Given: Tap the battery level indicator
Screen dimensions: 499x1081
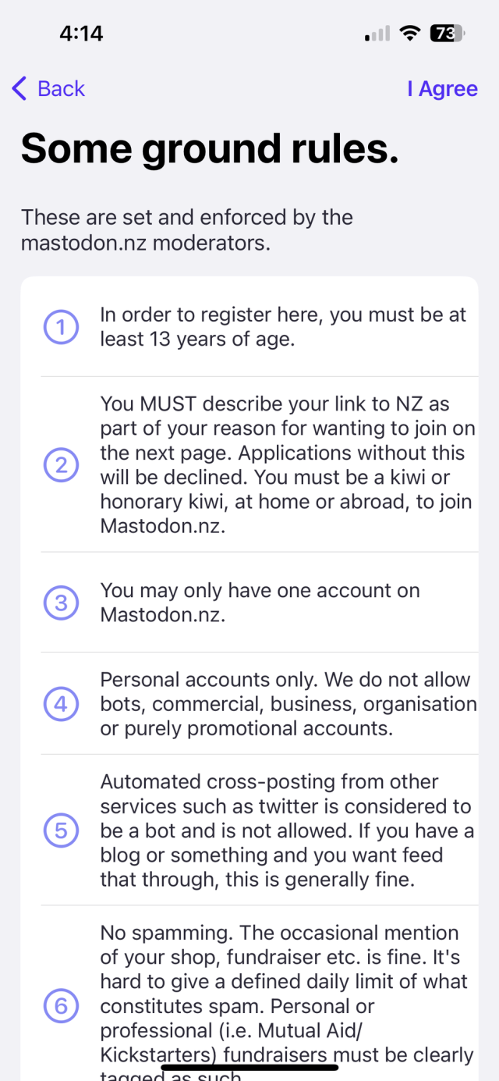Looking at the screenshot, I should click(x=446, y=34).
